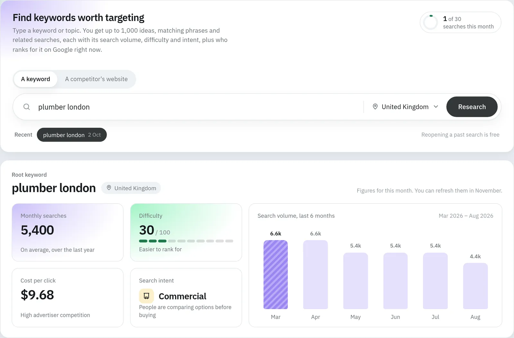This screenshot has width=514, height=338.
Task: Click On average, over the last year text
Action: pos(58,250)
